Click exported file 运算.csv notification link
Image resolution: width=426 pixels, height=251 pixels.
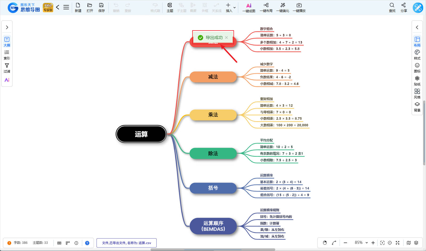pyautogui.click(x=127, y=243)
